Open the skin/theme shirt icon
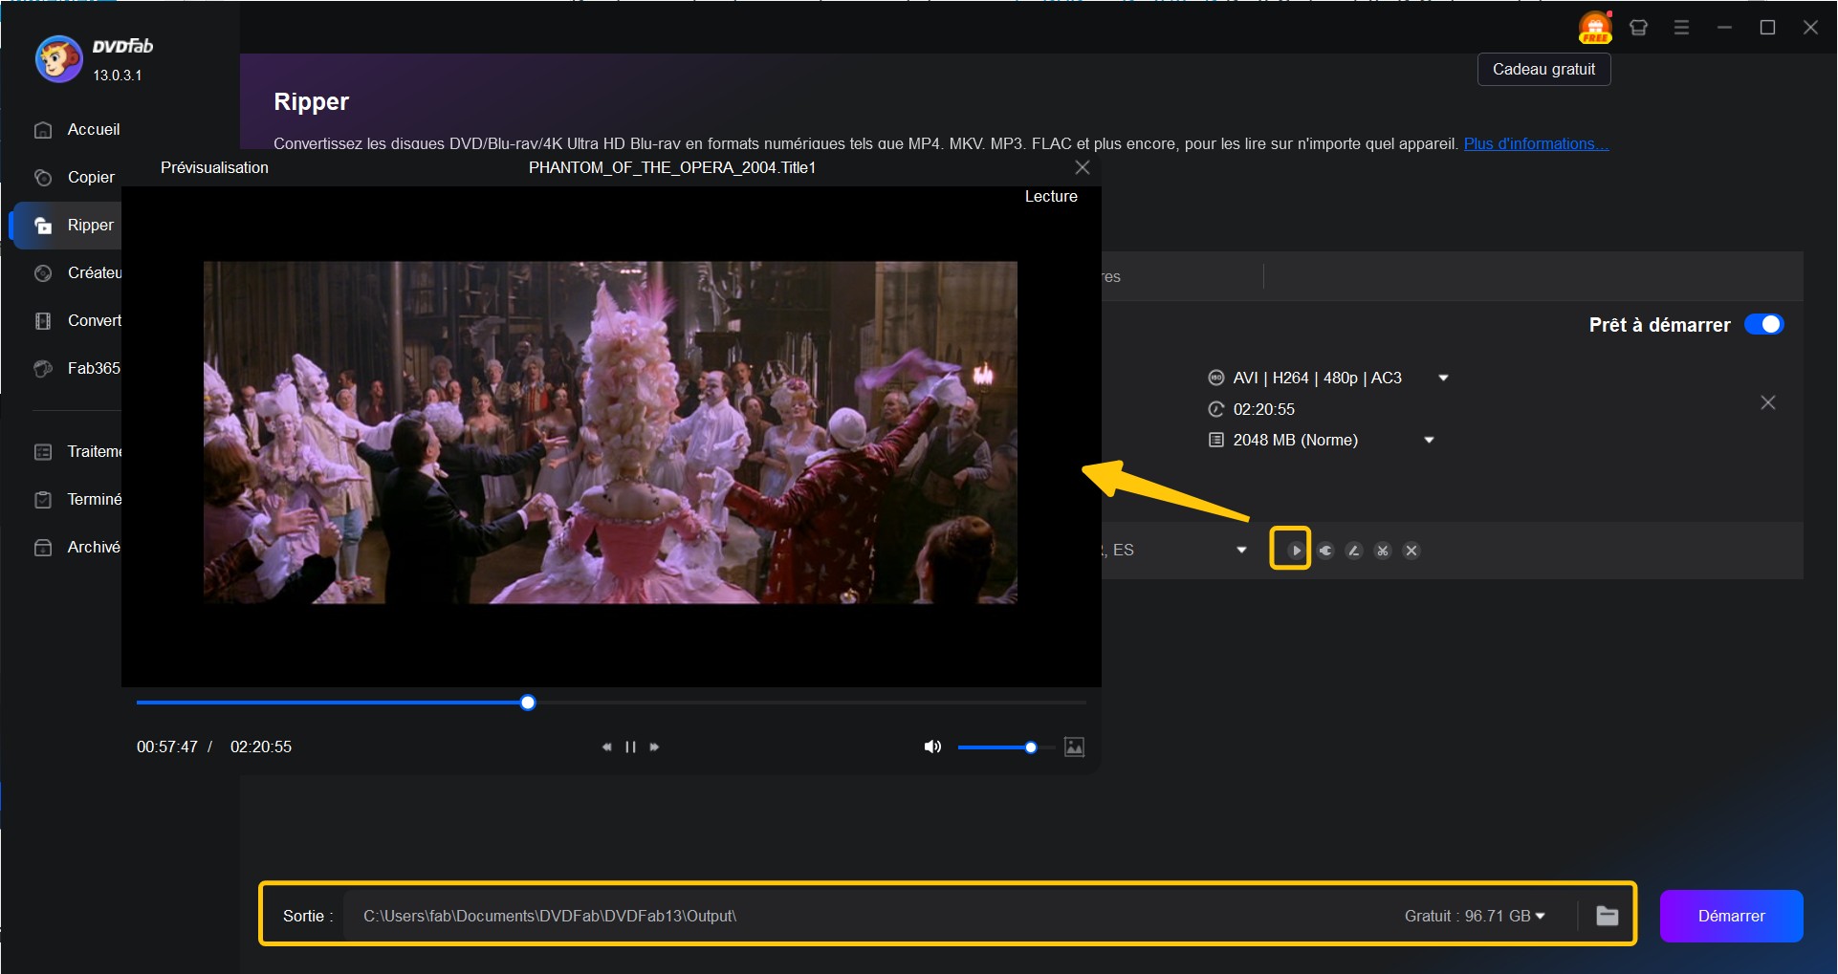1838x974 pixels. point(1638,27)
